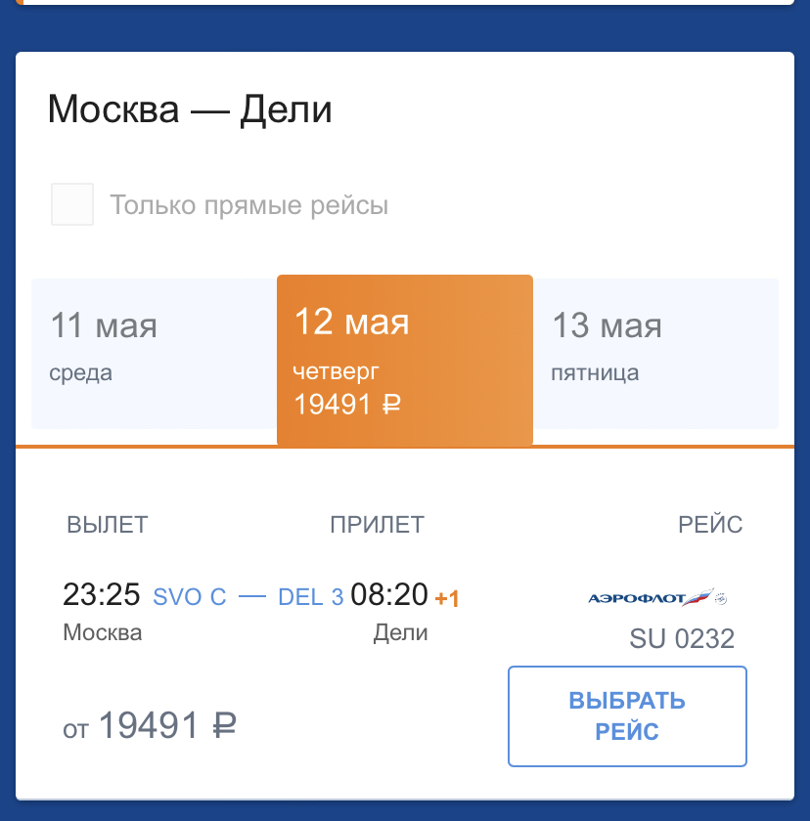Click the 08:20 arrival time
Screen dimensions: 810x821
[389, 594]
